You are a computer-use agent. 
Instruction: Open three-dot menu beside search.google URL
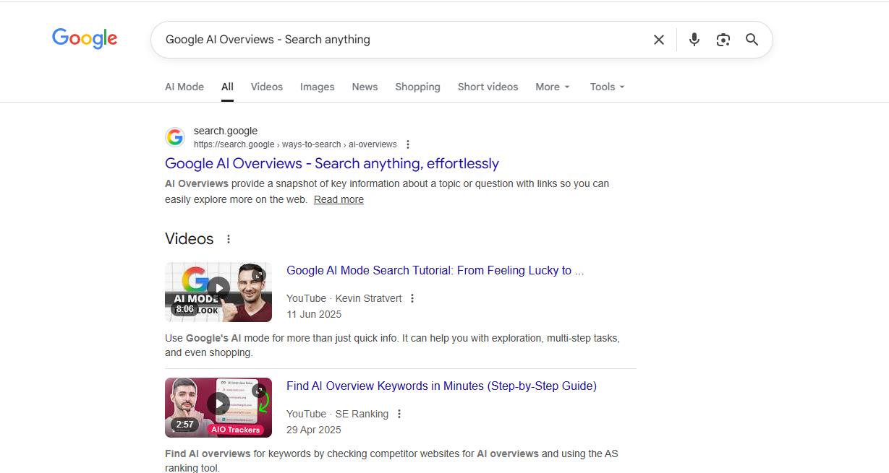[408, 144]
